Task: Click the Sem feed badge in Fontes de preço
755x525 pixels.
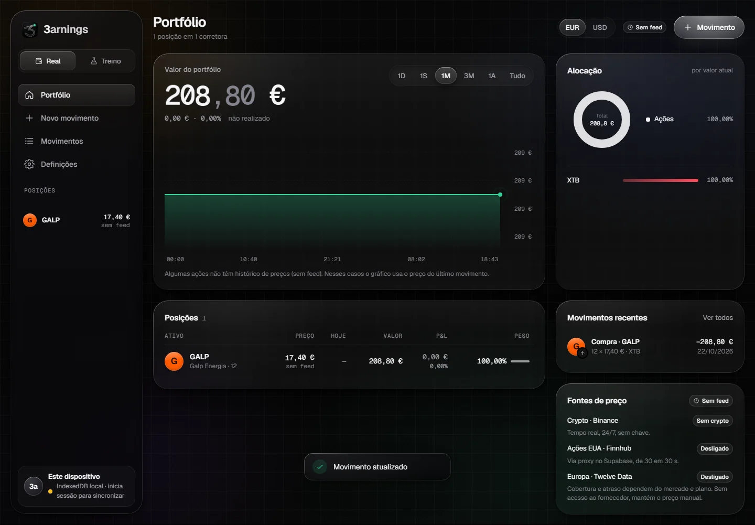Action: tap(711, 401)
